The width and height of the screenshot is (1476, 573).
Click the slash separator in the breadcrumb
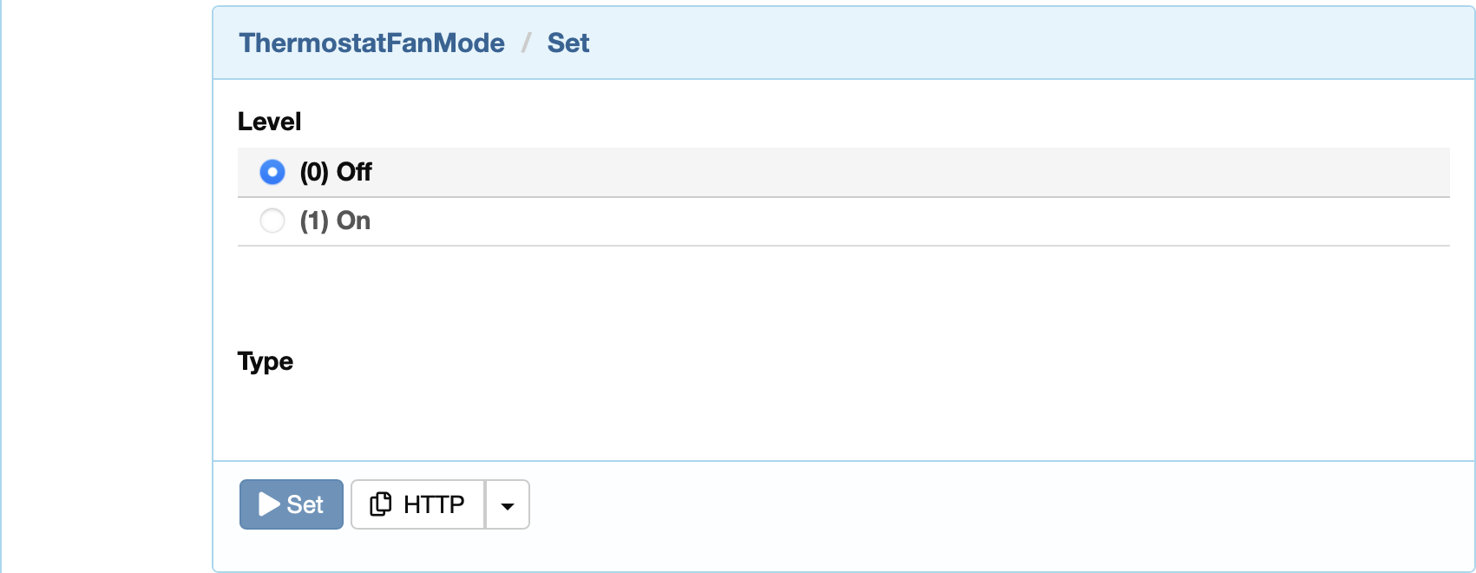526,43
